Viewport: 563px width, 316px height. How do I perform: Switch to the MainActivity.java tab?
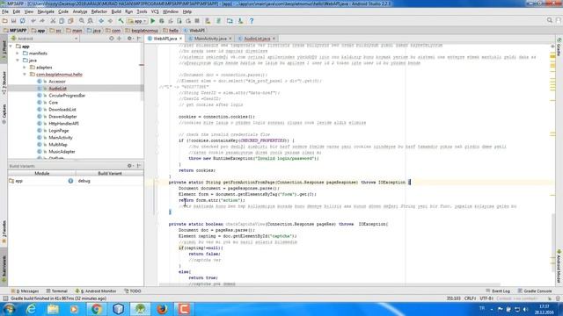coord(210,39)
